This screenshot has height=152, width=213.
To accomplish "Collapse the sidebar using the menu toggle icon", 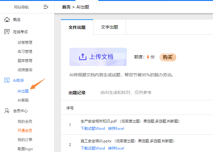I will click(x=46, y=7).
